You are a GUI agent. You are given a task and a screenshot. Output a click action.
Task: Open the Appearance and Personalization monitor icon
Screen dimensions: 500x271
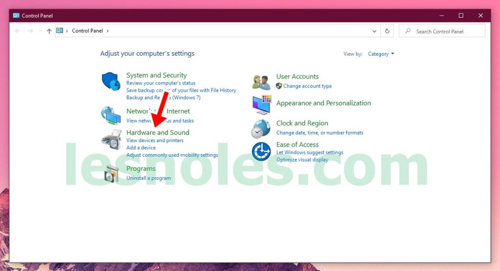[x=262, y=104]
